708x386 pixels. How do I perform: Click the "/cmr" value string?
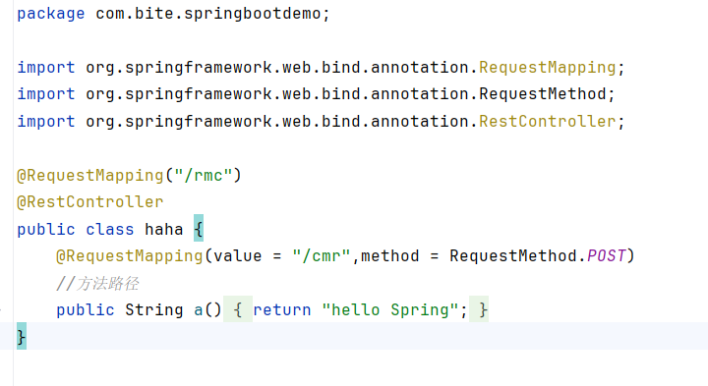(321, 256)
